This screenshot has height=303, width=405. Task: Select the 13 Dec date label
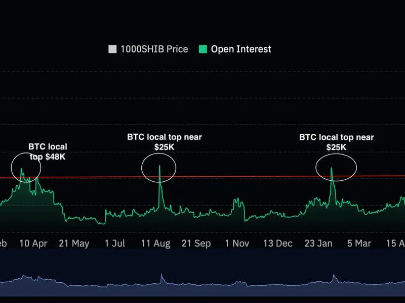(277, 243)
